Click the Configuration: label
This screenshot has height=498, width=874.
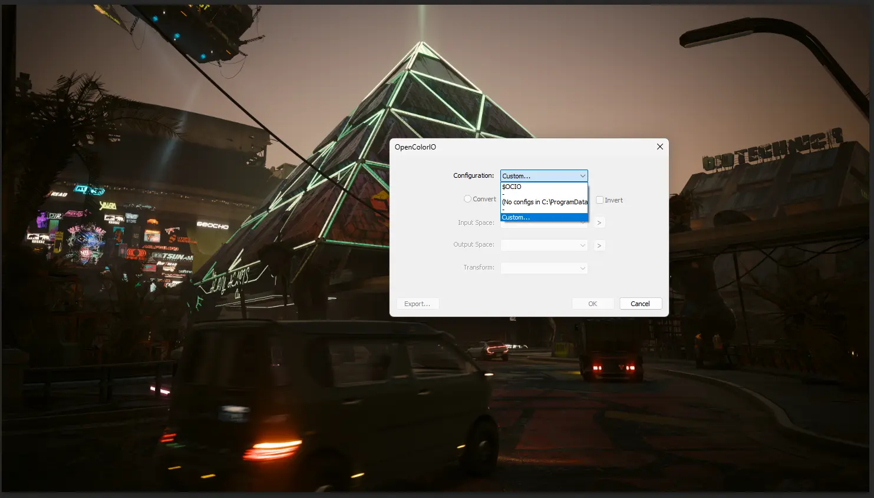(474, 175)
